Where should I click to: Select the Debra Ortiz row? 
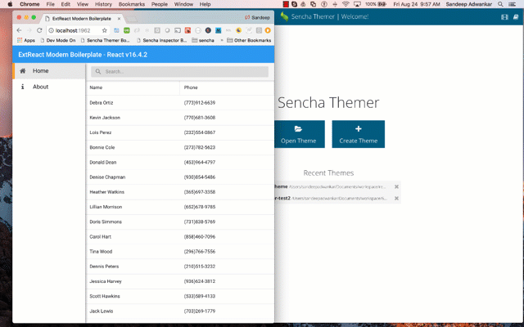(x=180, y=103)
